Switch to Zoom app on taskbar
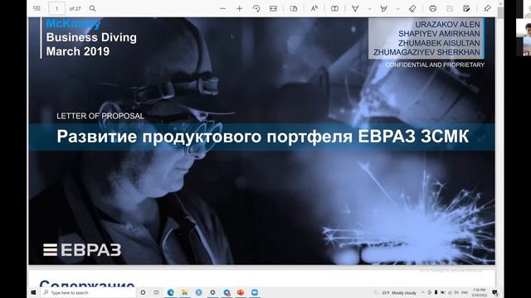 (x=255, y=292)
